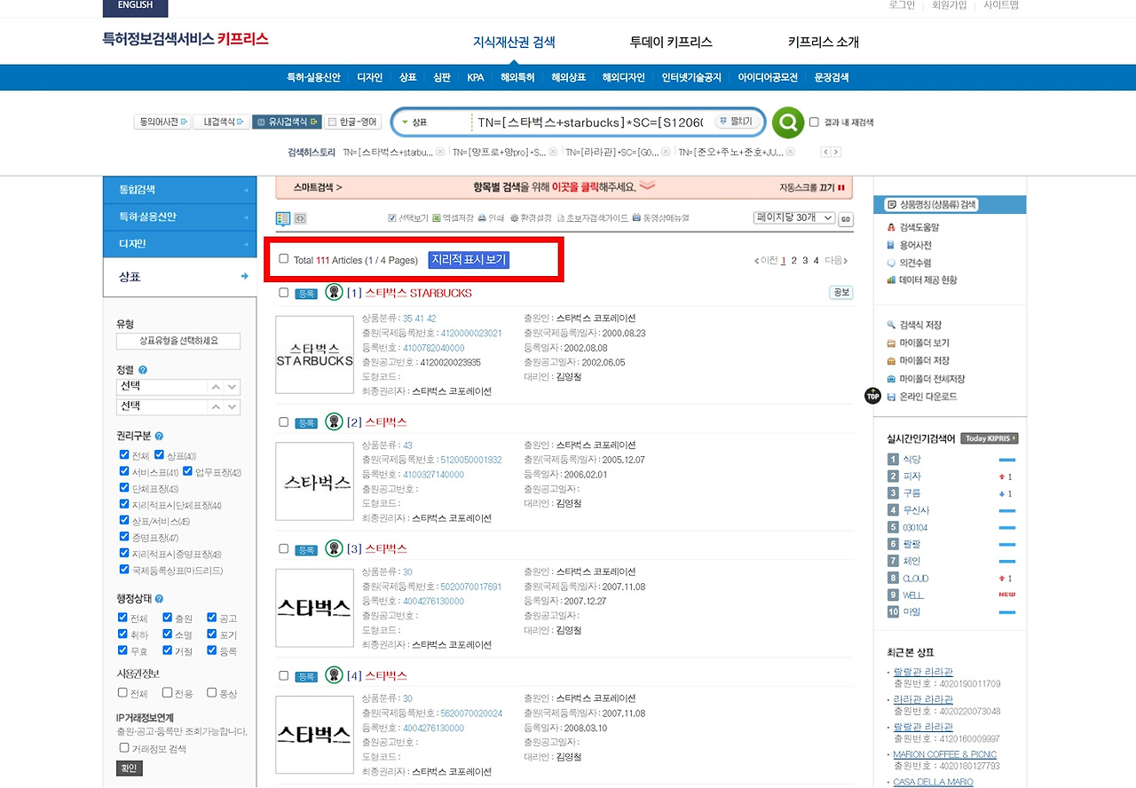Uncheck 단체표장(43) checkbox
The image size is (1136, 788).
(x=124, y=488)
